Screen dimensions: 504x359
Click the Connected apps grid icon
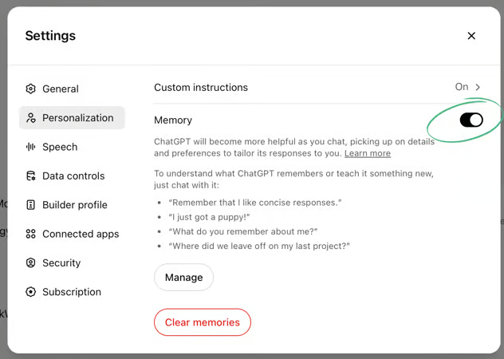coord(30,234)
